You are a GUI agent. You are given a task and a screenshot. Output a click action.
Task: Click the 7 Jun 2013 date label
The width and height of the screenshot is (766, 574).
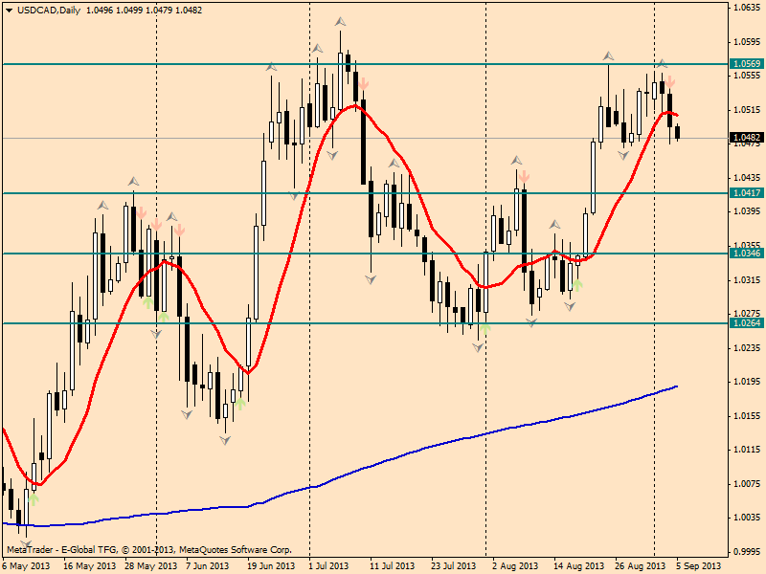(209, 566)
